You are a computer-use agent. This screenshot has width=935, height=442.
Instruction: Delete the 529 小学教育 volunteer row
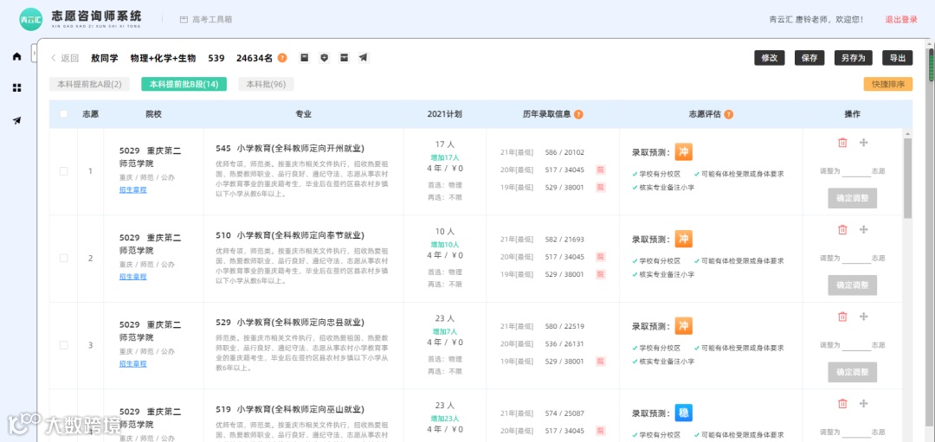[842, 317]
